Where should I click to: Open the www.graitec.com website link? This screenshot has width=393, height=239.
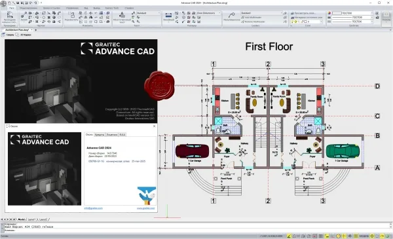[145, 208]
